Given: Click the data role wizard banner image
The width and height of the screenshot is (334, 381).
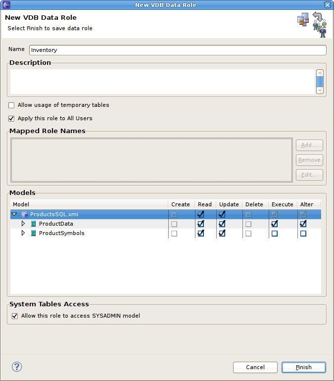Looking at the screenshot, I should coord(312,25).
